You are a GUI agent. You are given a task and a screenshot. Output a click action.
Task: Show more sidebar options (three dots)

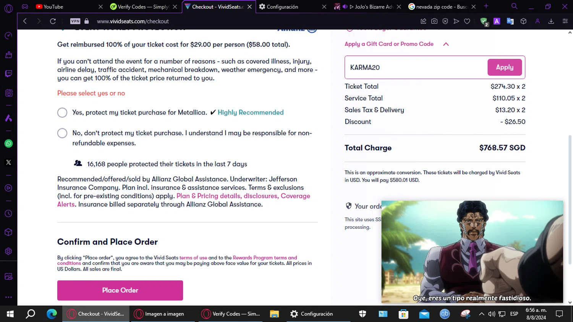pyautogui.click(x=8, y=297)
